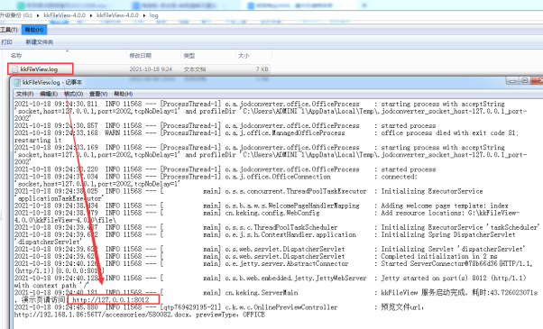Click the 2021-10-18 9:24 modified date cell

[x=151, y=69]
